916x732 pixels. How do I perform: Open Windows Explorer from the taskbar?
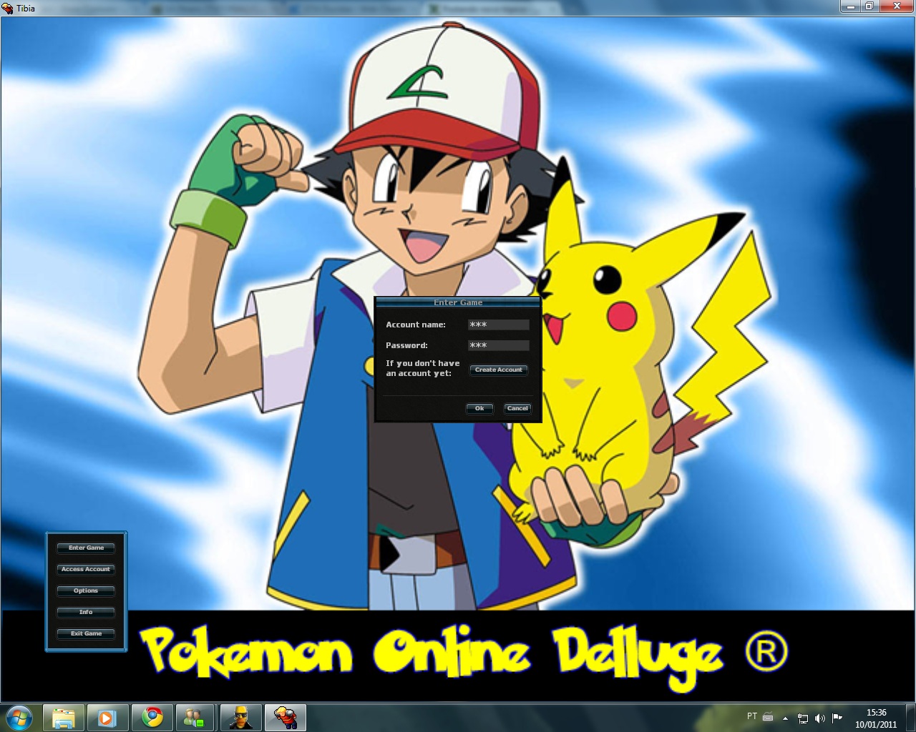[64, 717]
